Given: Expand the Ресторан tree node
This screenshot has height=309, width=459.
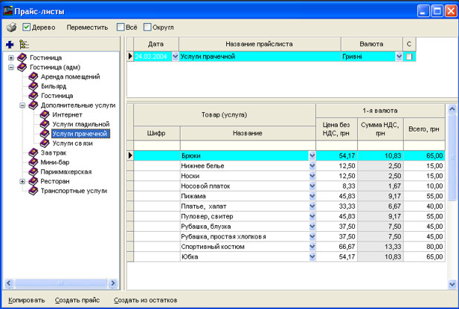Looking at the screenshot, I should (x=22, y=181).
